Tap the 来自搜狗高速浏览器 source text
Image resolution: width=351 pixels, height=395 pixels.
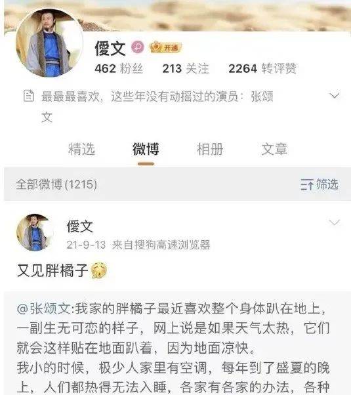click(161, 245)
